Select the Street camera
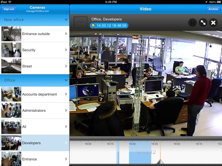 pos(34,66)
